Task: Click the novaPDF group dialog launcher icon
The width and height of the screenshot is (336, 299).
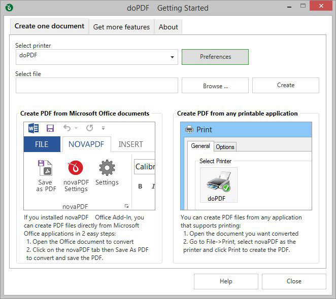Action: tap(127, 206)
